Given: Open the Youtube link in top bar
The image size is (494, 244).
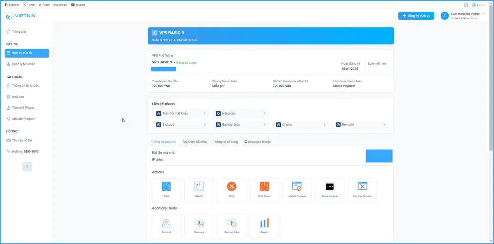Looking at the screenshot, I should 78,5.
